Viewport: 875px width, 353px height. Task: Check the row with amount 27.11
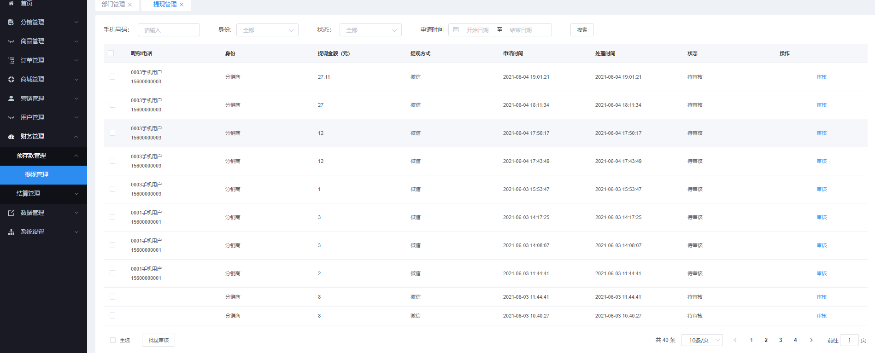[x=112, y=77]
